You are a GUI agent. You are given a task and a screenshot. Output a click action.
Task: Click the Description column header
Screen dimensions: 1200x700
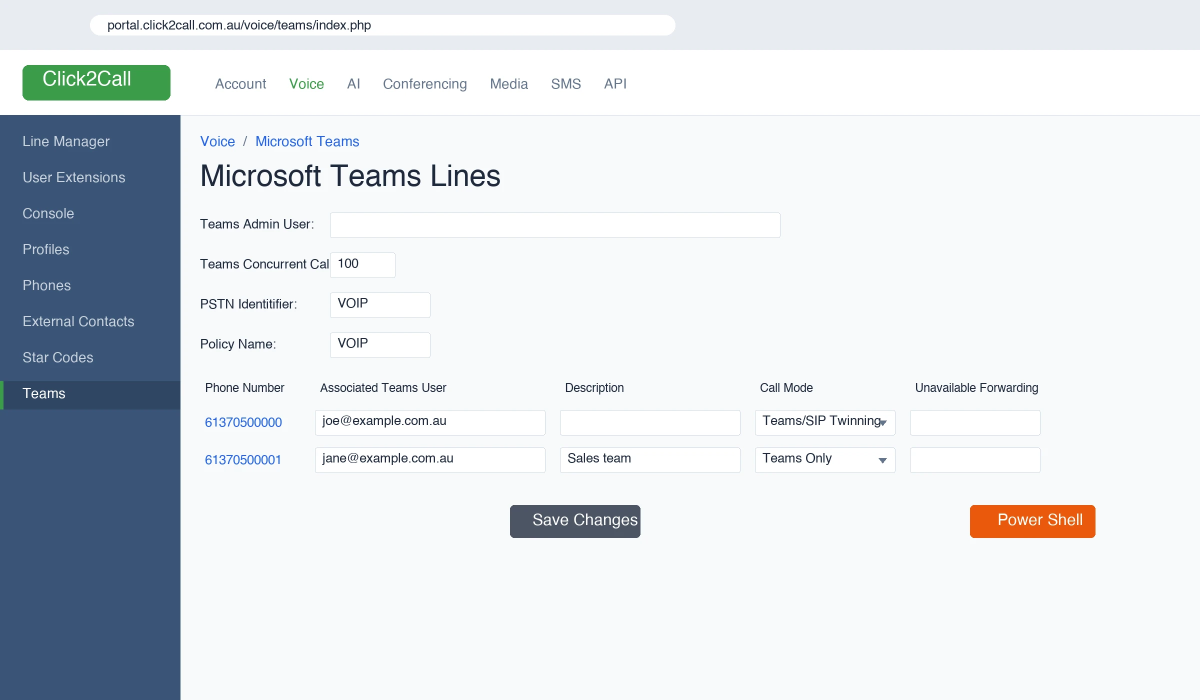click(594, 388)
